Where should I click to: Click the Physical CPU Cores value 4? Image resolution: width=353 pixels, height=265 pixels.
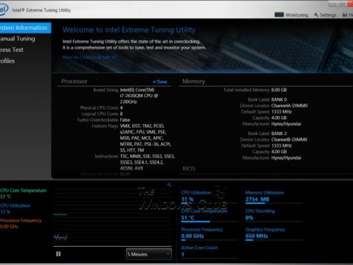pyautogui.click(x=121, y=108)
